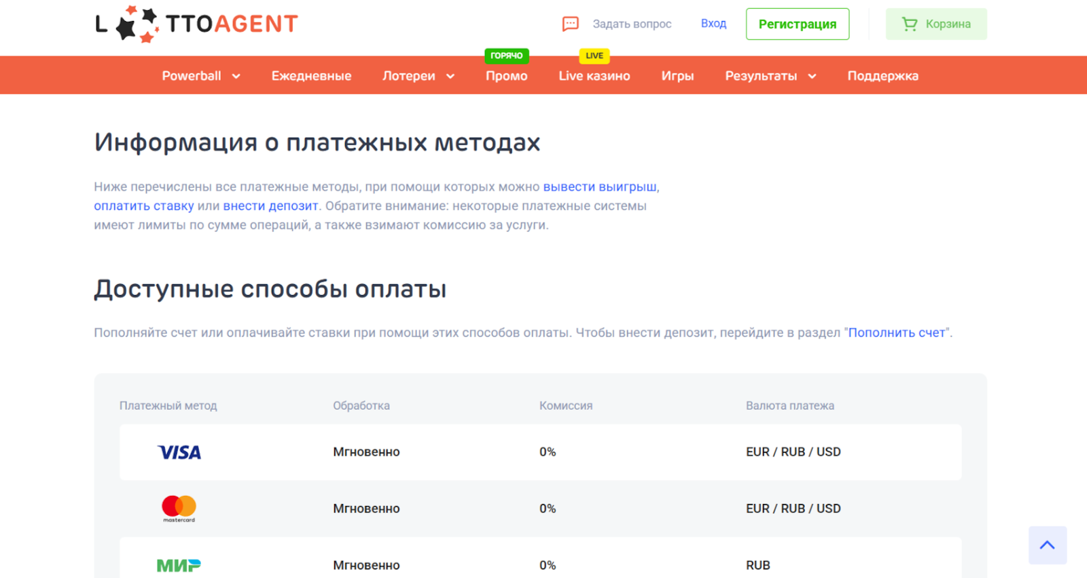Open the Поддержка menu item
Viewport: 1087px width, 578px height.
[883, 76]
